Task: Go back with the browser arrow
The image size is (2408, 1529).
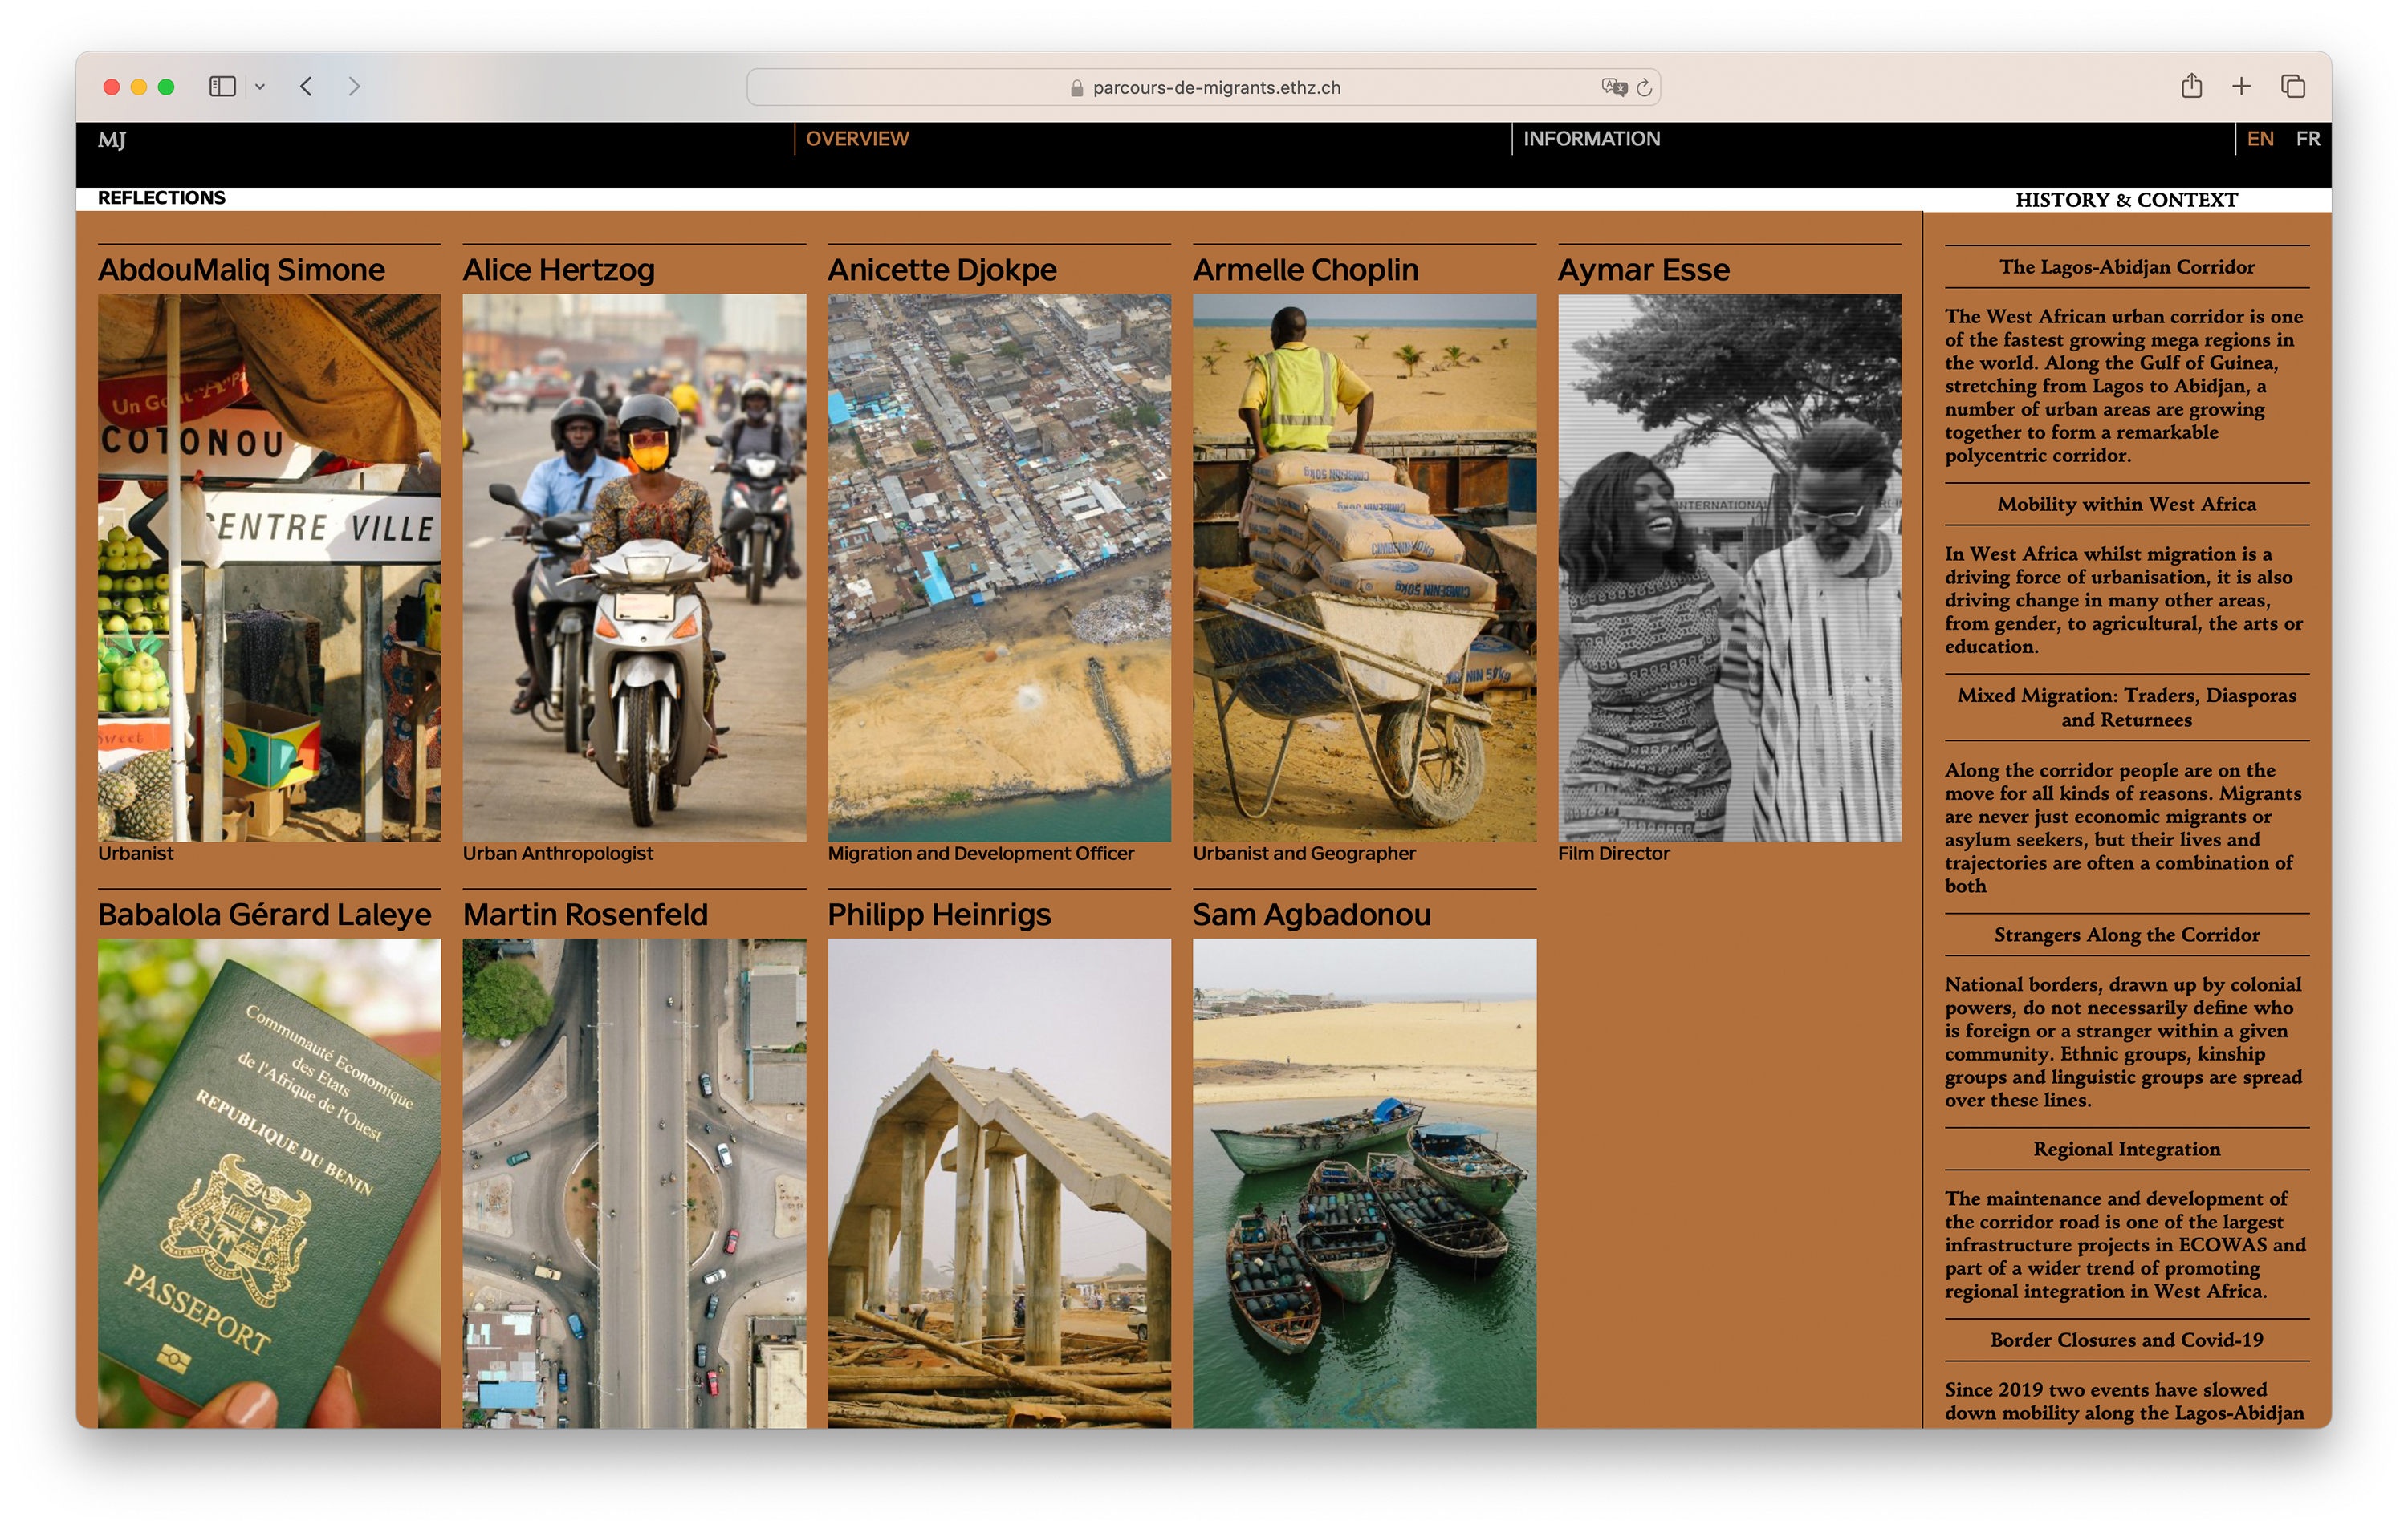Action: point(306,87)
